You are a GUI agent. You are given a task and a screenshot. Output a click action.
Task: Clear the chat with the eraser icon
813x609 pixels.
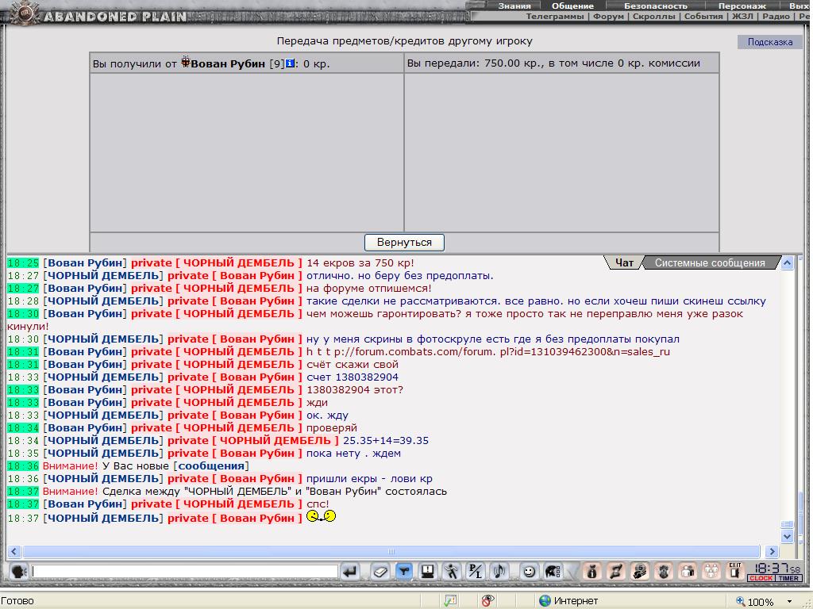coord(380,572)
